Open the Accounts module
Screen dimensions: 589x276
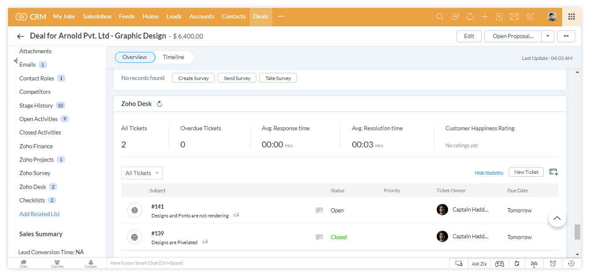(x=202, y=17)
